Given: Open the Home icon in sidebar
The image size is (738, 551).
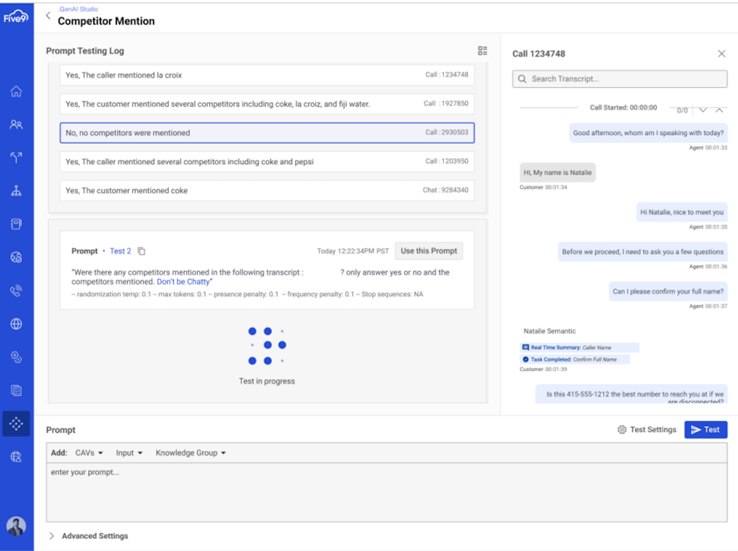Looking at the screenshot, I should (x=16, y=91).
